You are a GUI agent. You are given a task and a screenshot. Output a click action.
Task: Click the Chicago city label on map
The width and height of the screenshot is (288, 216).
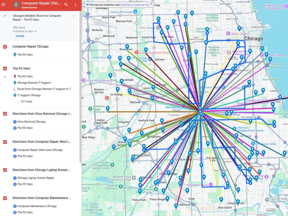click(253, 39)
